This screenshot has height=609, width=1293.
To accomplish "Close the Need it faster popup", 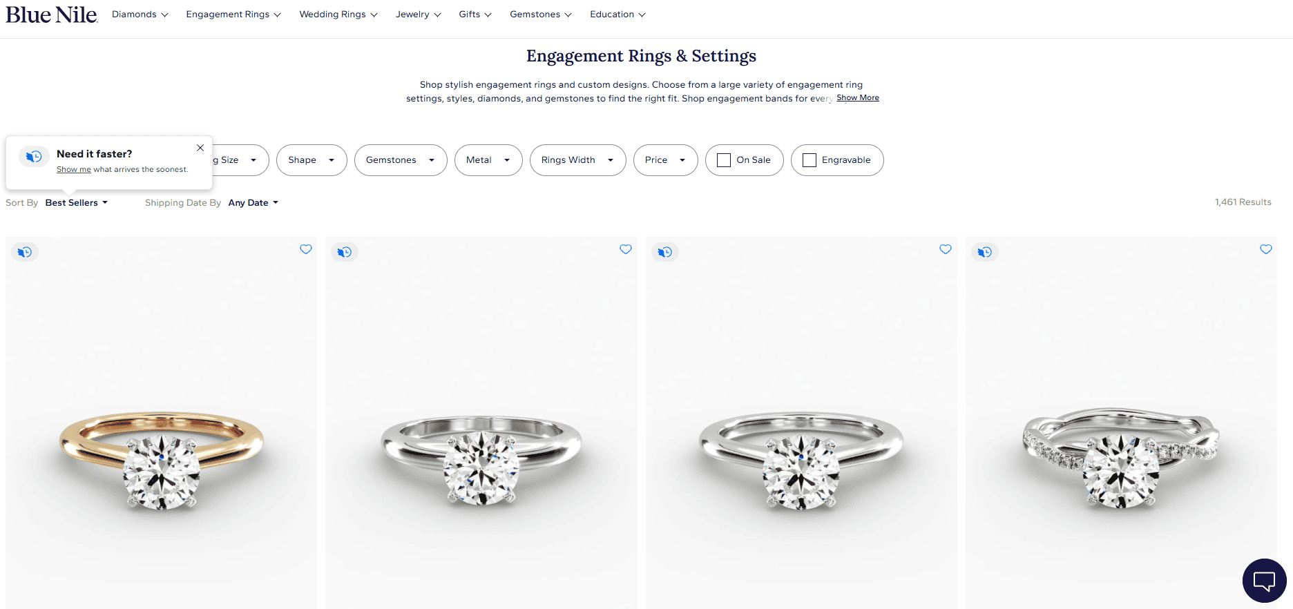I will coord(200,148).
